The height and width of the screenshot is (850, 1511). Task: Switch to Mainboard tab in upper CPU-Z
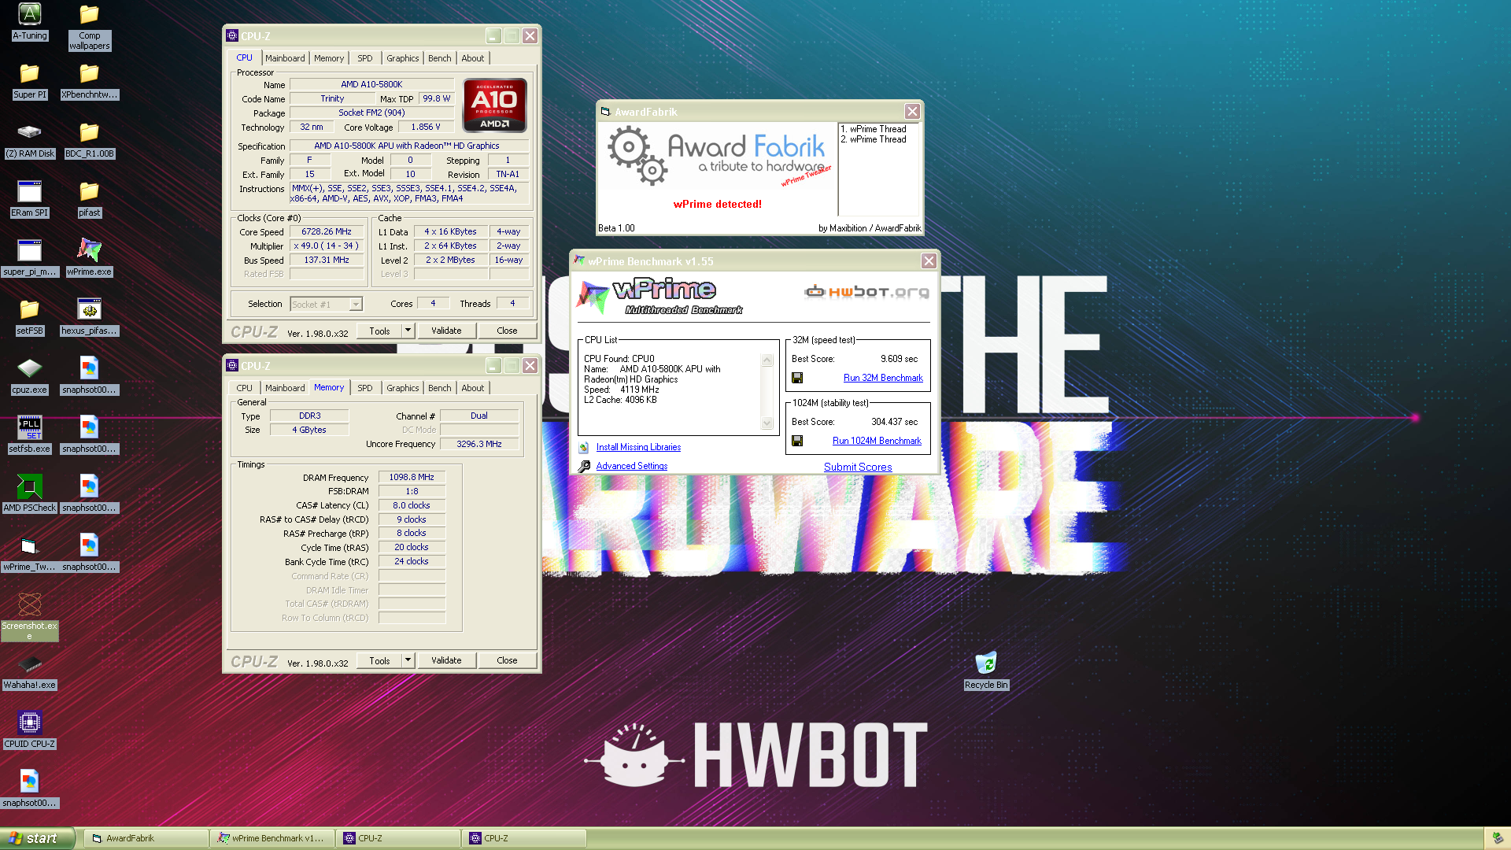click(285, 58)
